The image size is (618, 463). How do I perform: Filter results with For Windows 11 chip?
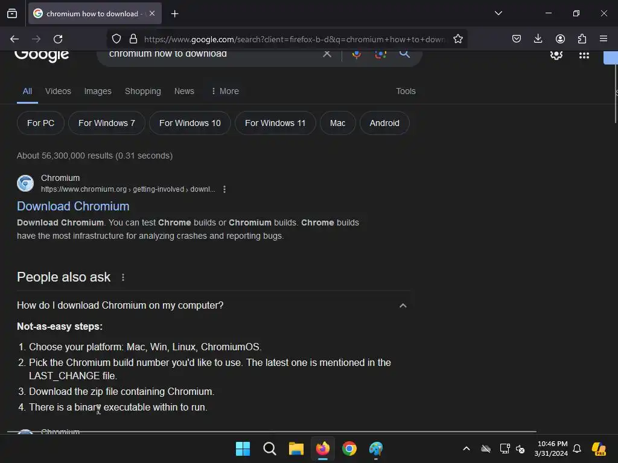click(x=275, y=123)
